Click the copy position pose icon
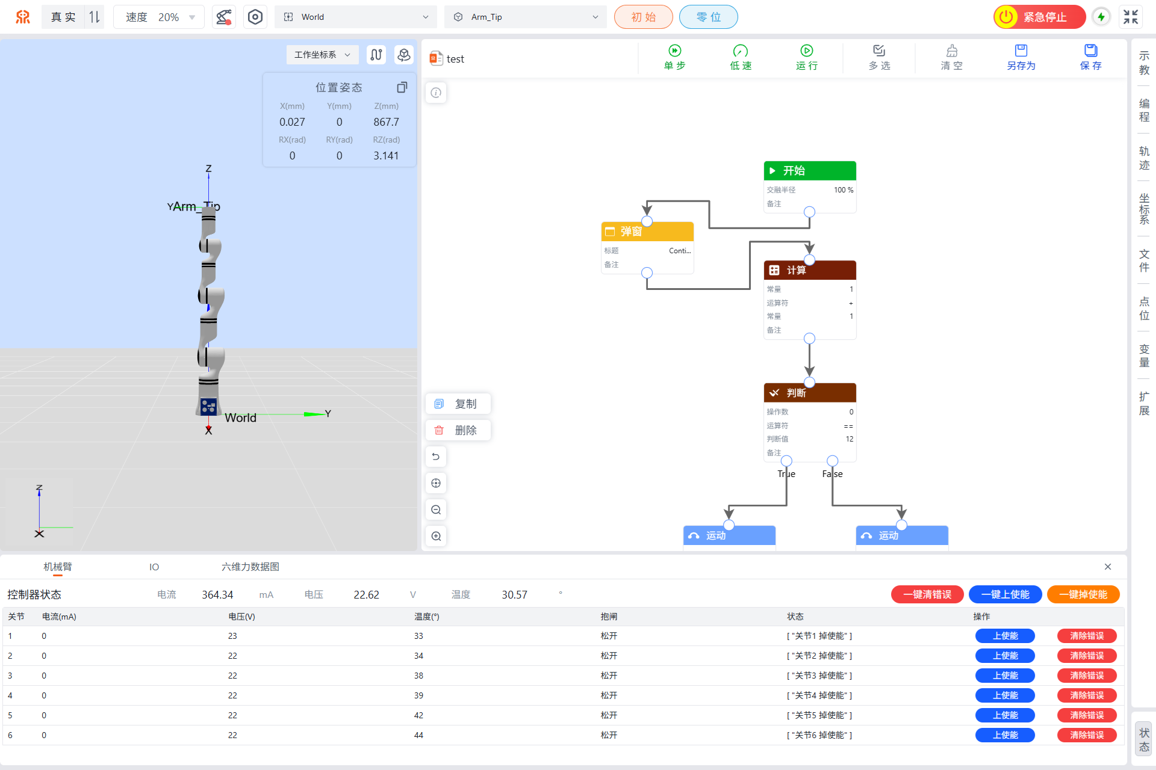This screenshot has width=1156, height=770. [402, 87]
